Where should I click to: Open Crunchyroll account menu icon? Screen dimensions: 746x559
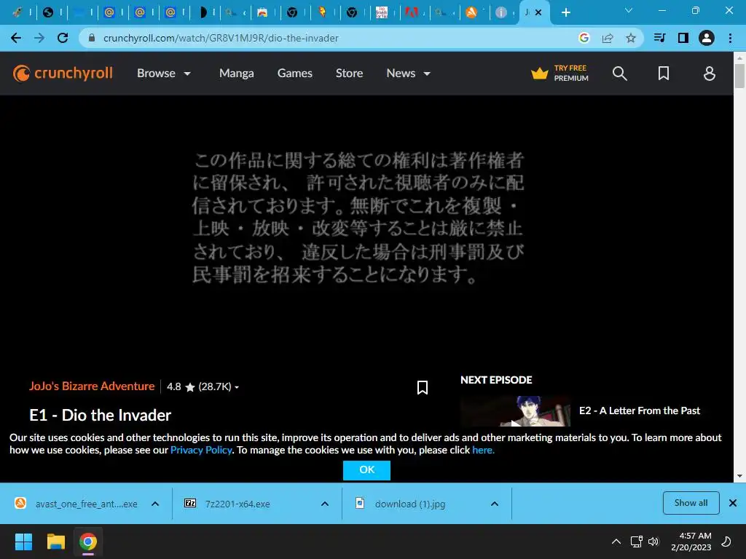[709, 74]
